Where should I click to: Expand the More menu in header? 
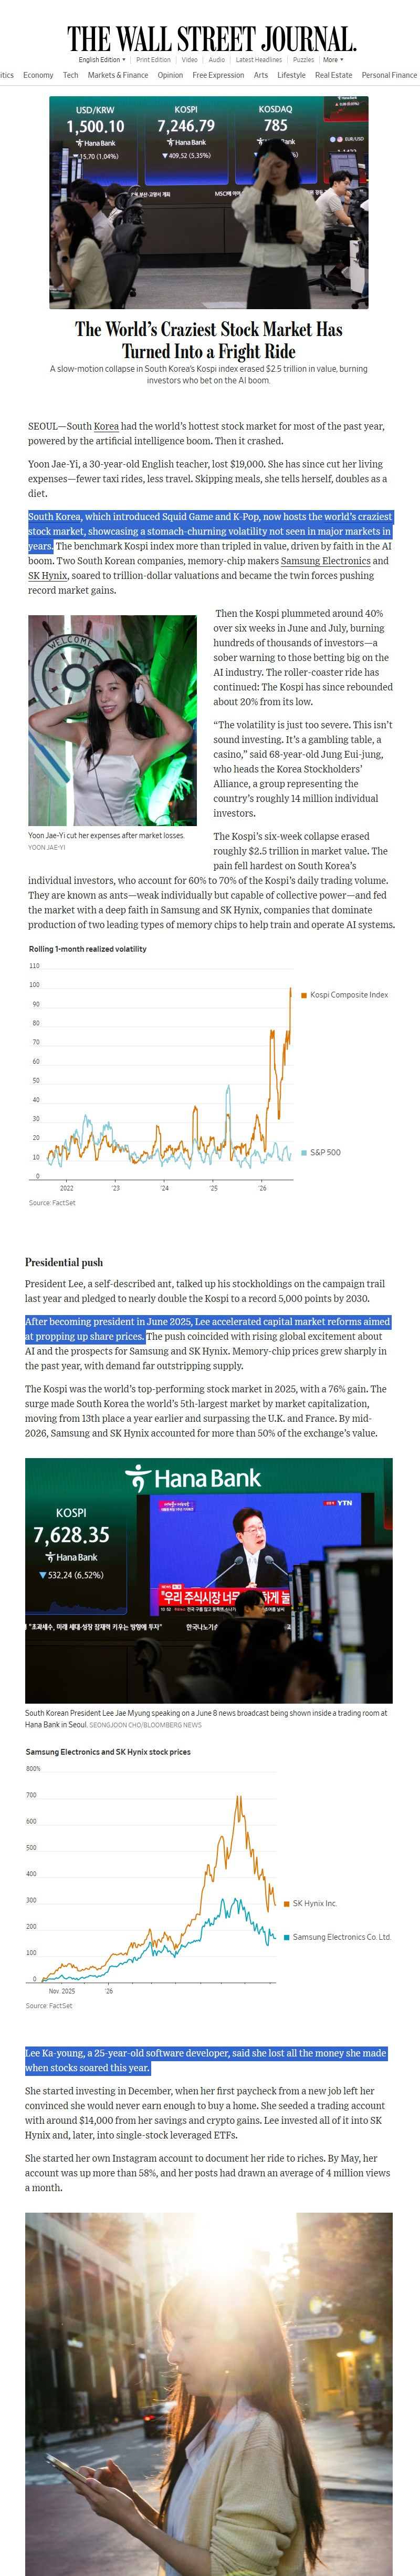(x=333, y=60)
